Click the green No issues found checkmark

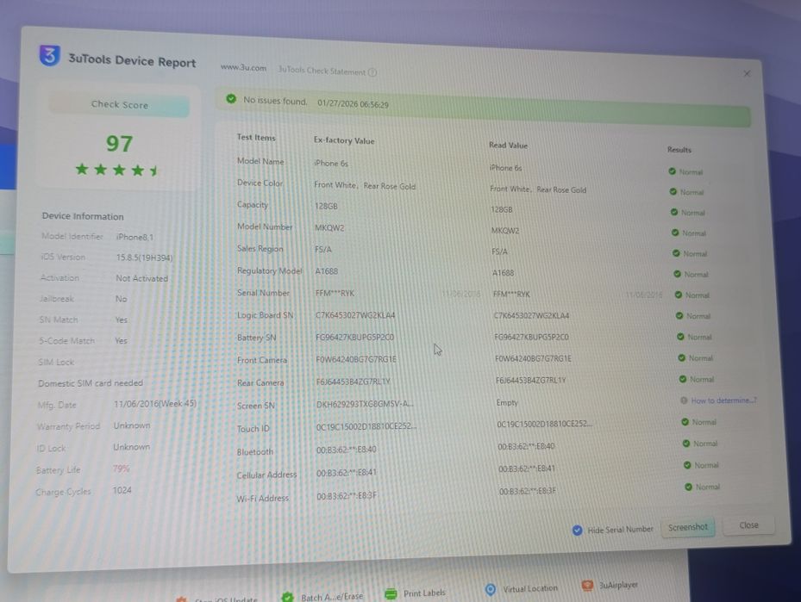tap(231, 98)
